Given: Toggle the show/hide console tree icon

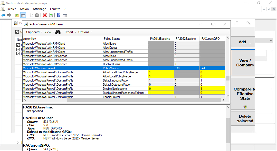Looking at the screenshot, I should point(23,15).
